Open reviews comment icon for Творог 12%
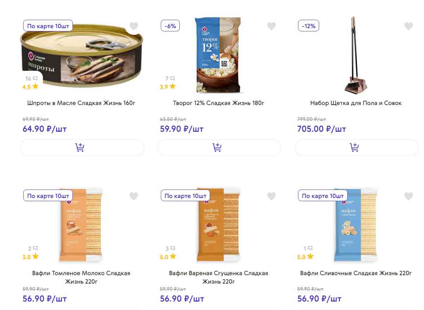Viewport: 424px width, 310px height. pyautogui.click(x=172, y=79)
